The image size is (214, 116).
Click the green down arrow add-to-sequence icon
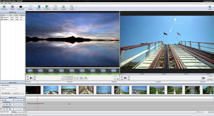(86, 78)
